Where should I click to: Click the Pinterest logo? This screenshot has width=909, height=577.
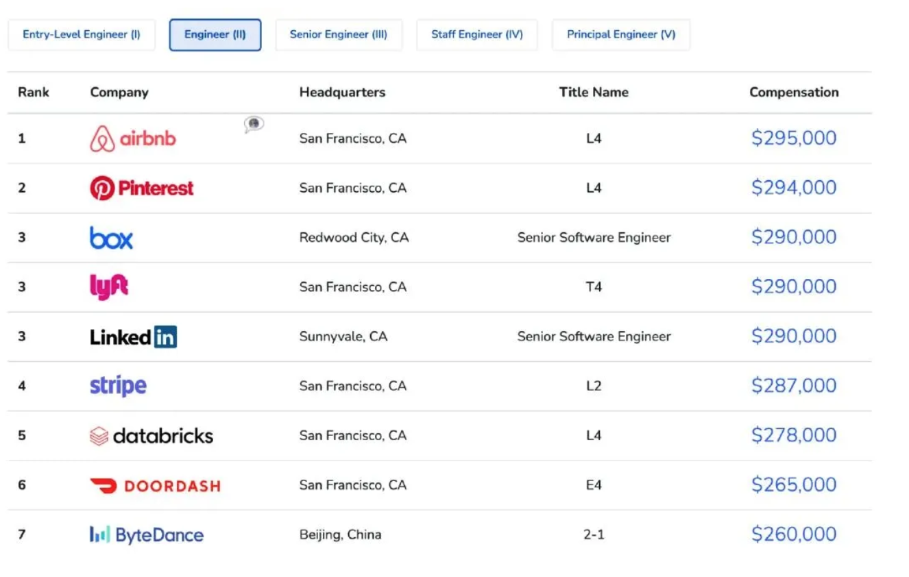point(142,188)
